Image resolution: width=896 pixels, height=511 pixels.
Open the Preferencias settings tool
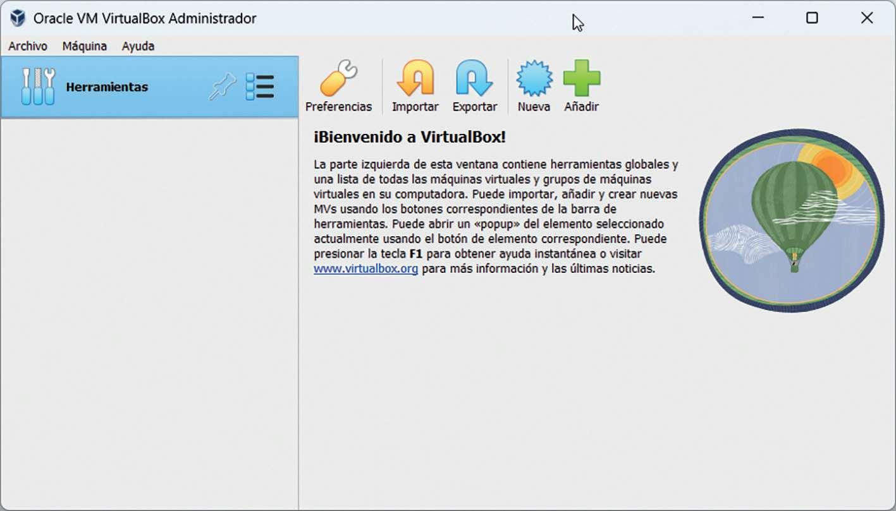339,87
